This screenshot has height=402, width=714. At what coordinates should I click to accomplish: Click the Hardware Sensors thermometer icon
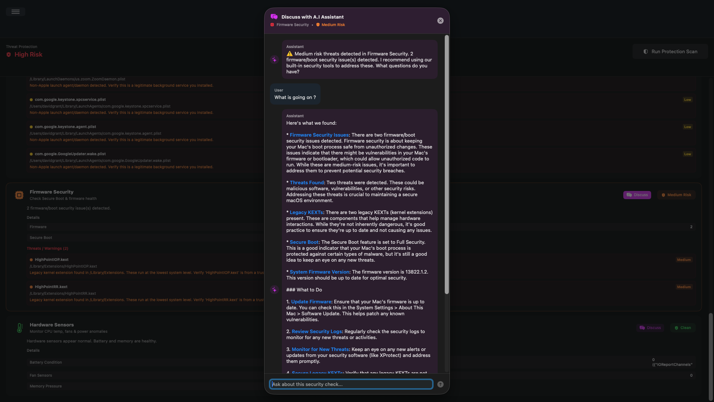(x=19, y=328)
